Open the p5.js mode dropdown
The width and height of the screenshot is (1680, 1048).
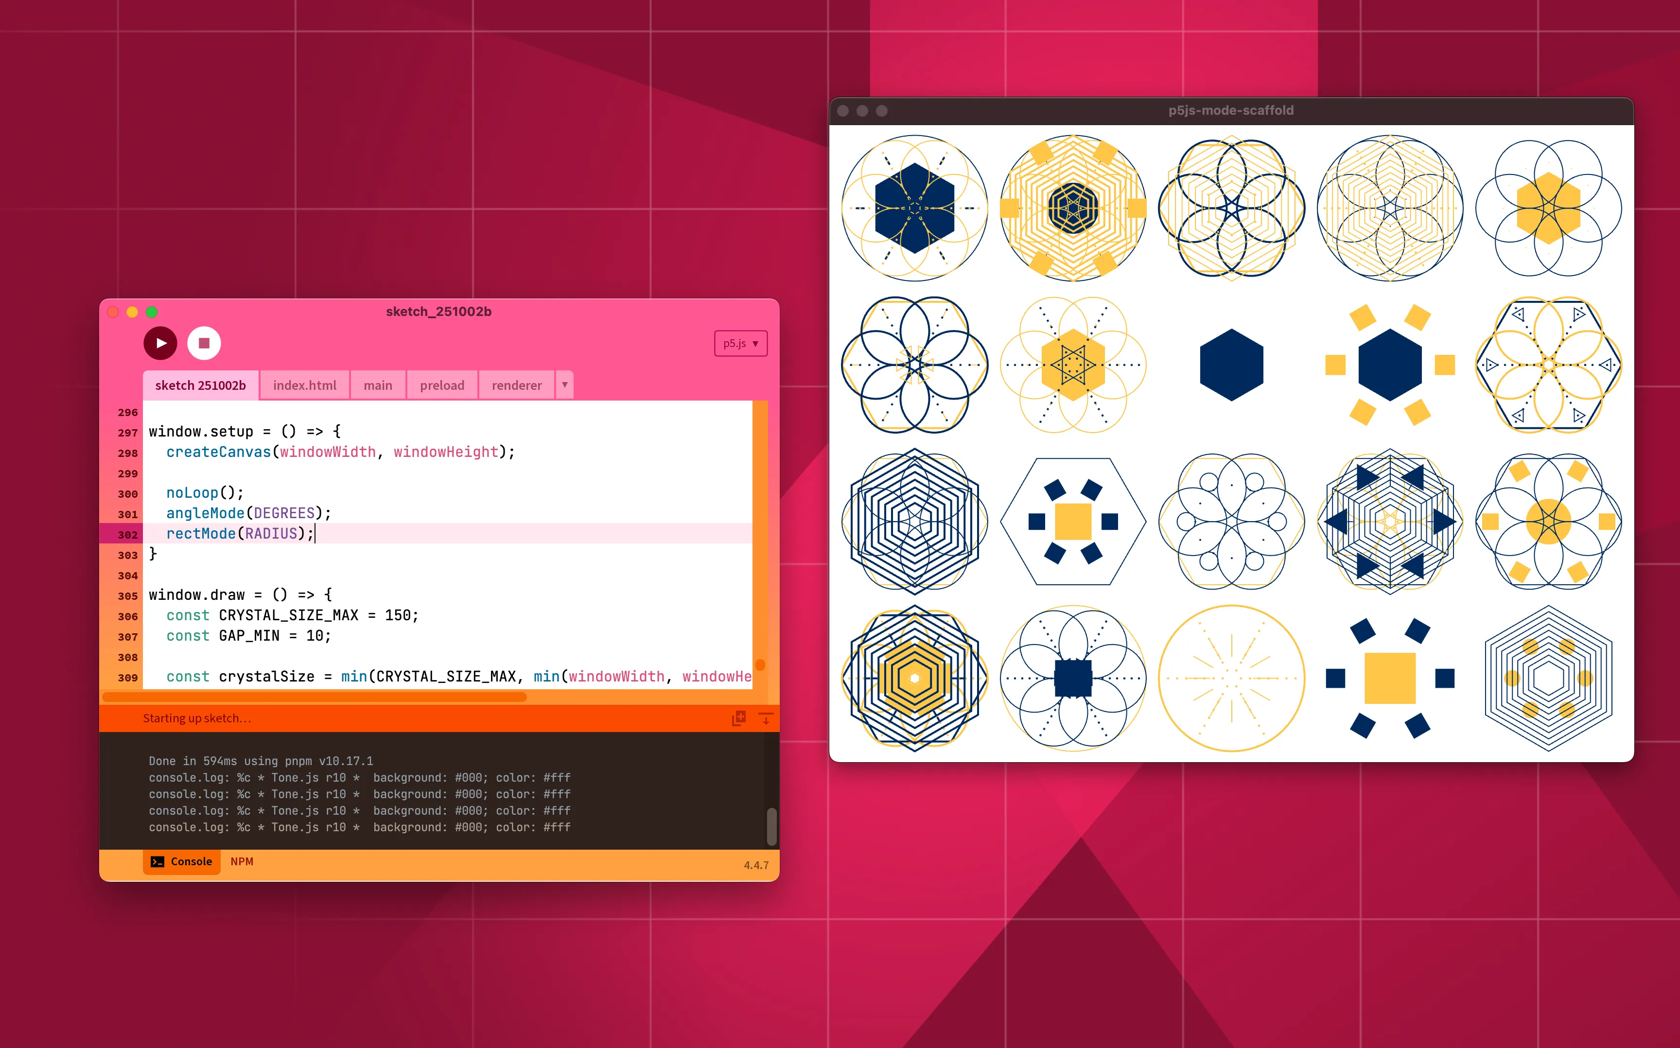pyautogui.click(x=740, y=344)
